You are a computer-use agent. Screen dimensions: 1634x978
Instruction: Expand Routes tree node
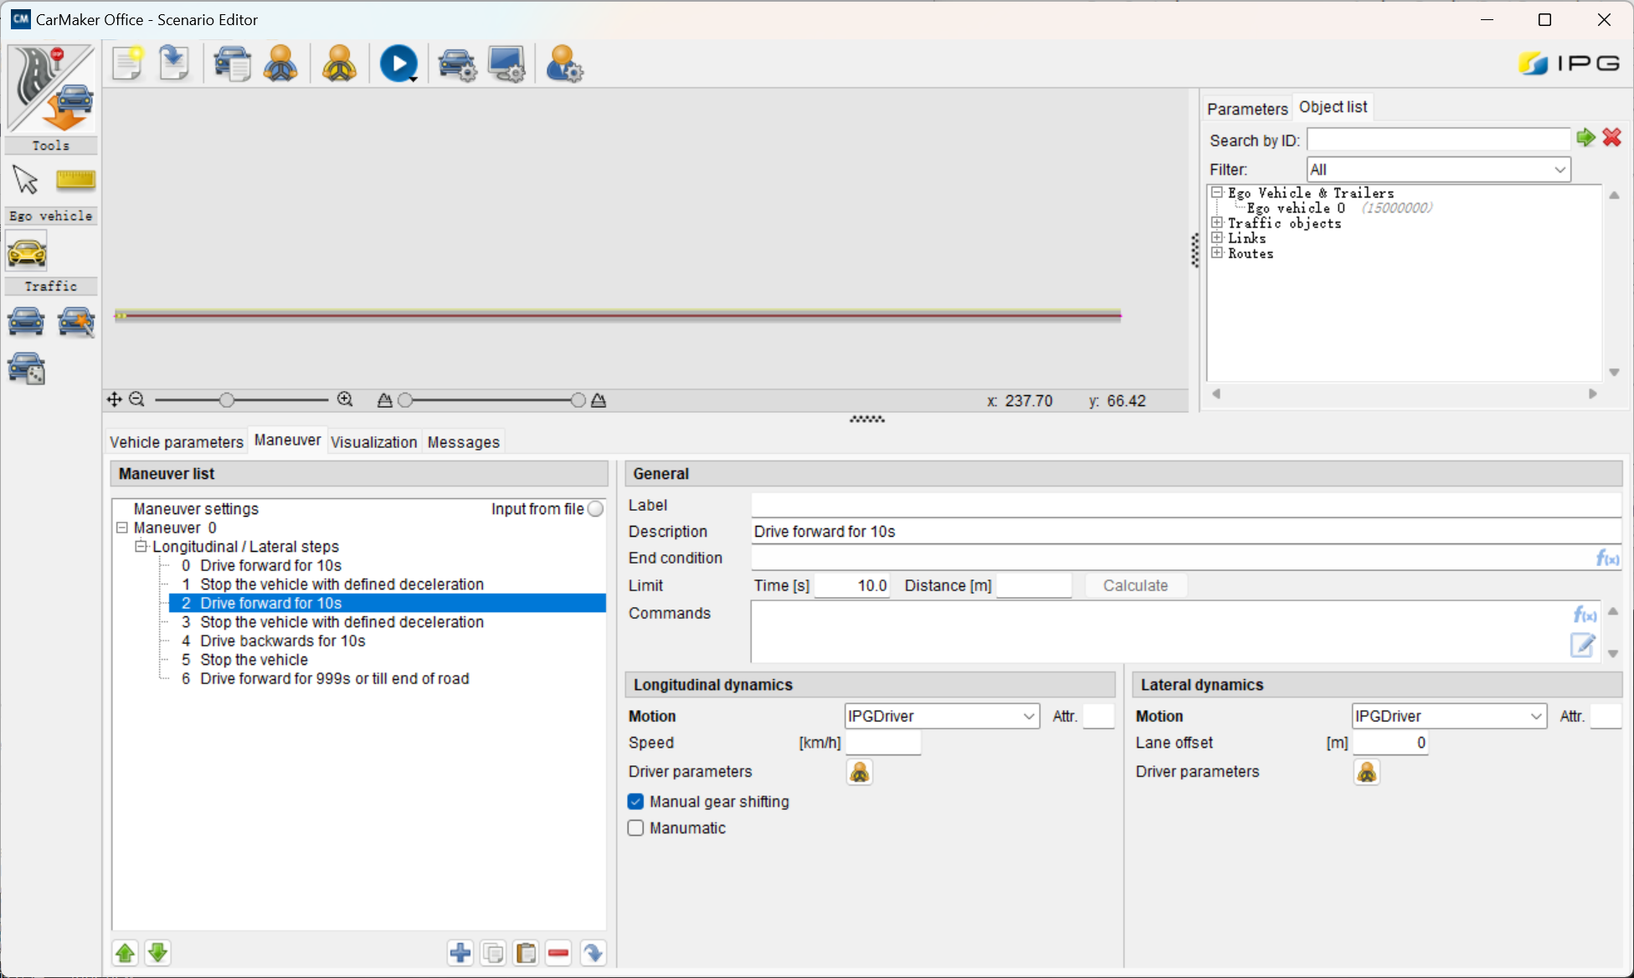coord(1217,253)
